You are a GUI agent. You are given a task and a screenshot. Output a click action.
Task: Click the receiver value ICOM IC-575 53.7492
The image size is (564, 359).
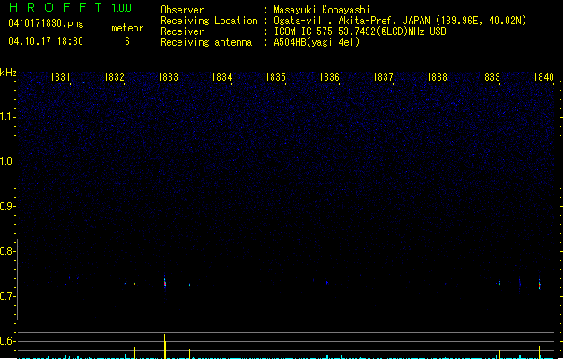tap(360, 31)
